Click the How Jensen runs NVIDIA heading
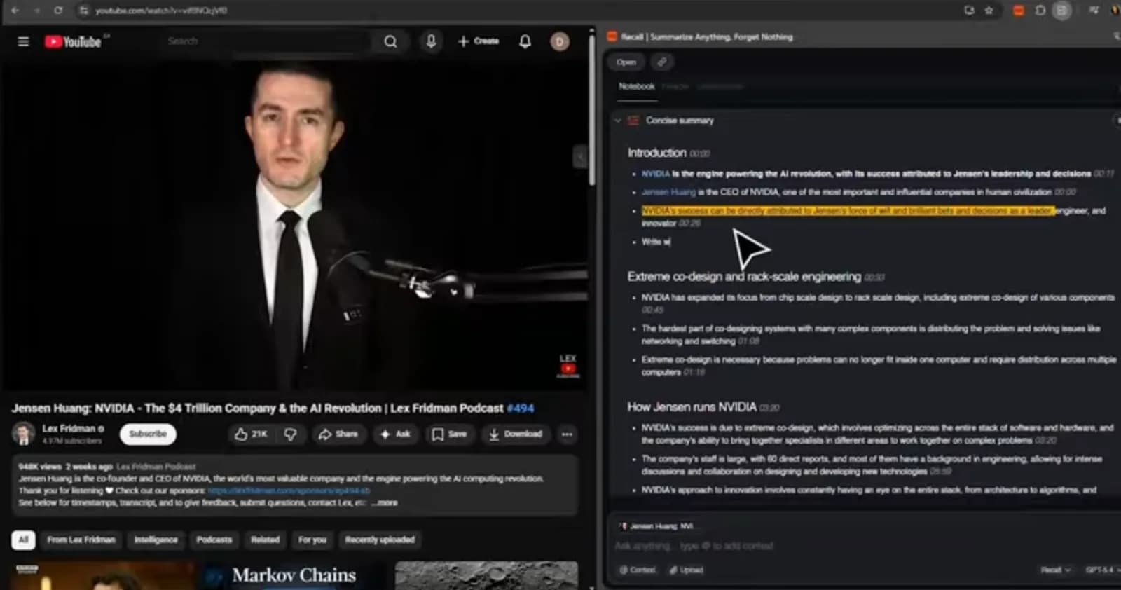The width and height of the screenshot is (1121, 590). point(692,407)
